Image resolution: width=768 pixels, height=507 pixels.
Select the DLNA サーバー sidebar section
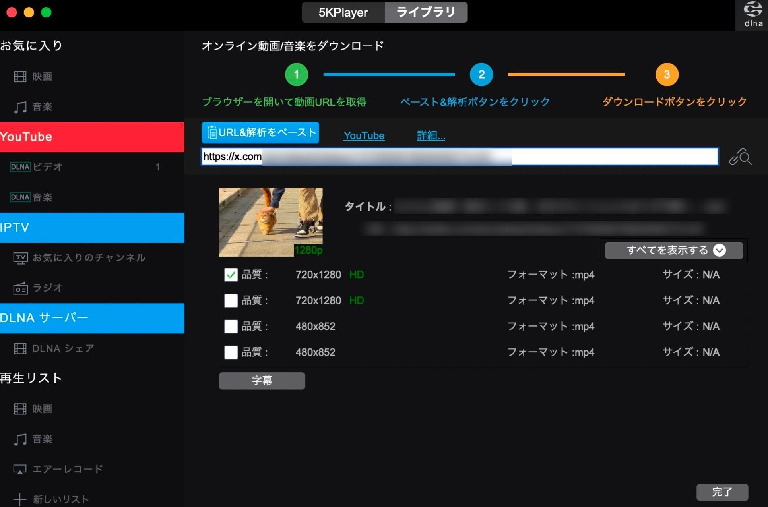tap(92, 318)
